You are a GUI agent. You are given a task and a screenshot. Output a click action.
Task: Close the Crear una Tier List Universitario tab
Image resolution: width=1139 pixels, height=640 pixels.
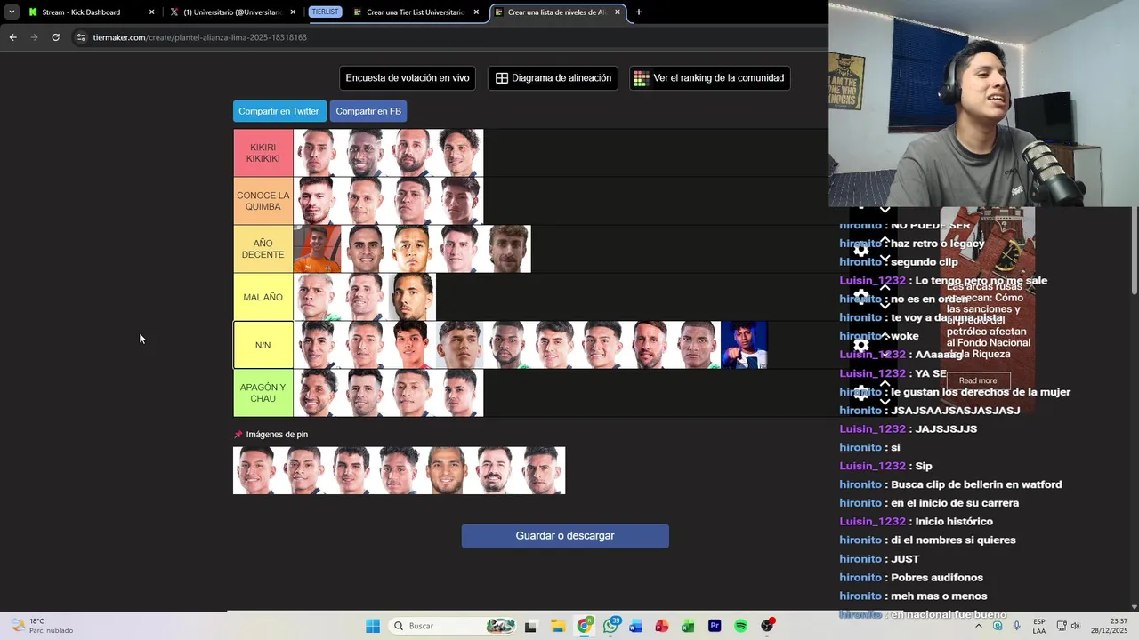point(476,12)
